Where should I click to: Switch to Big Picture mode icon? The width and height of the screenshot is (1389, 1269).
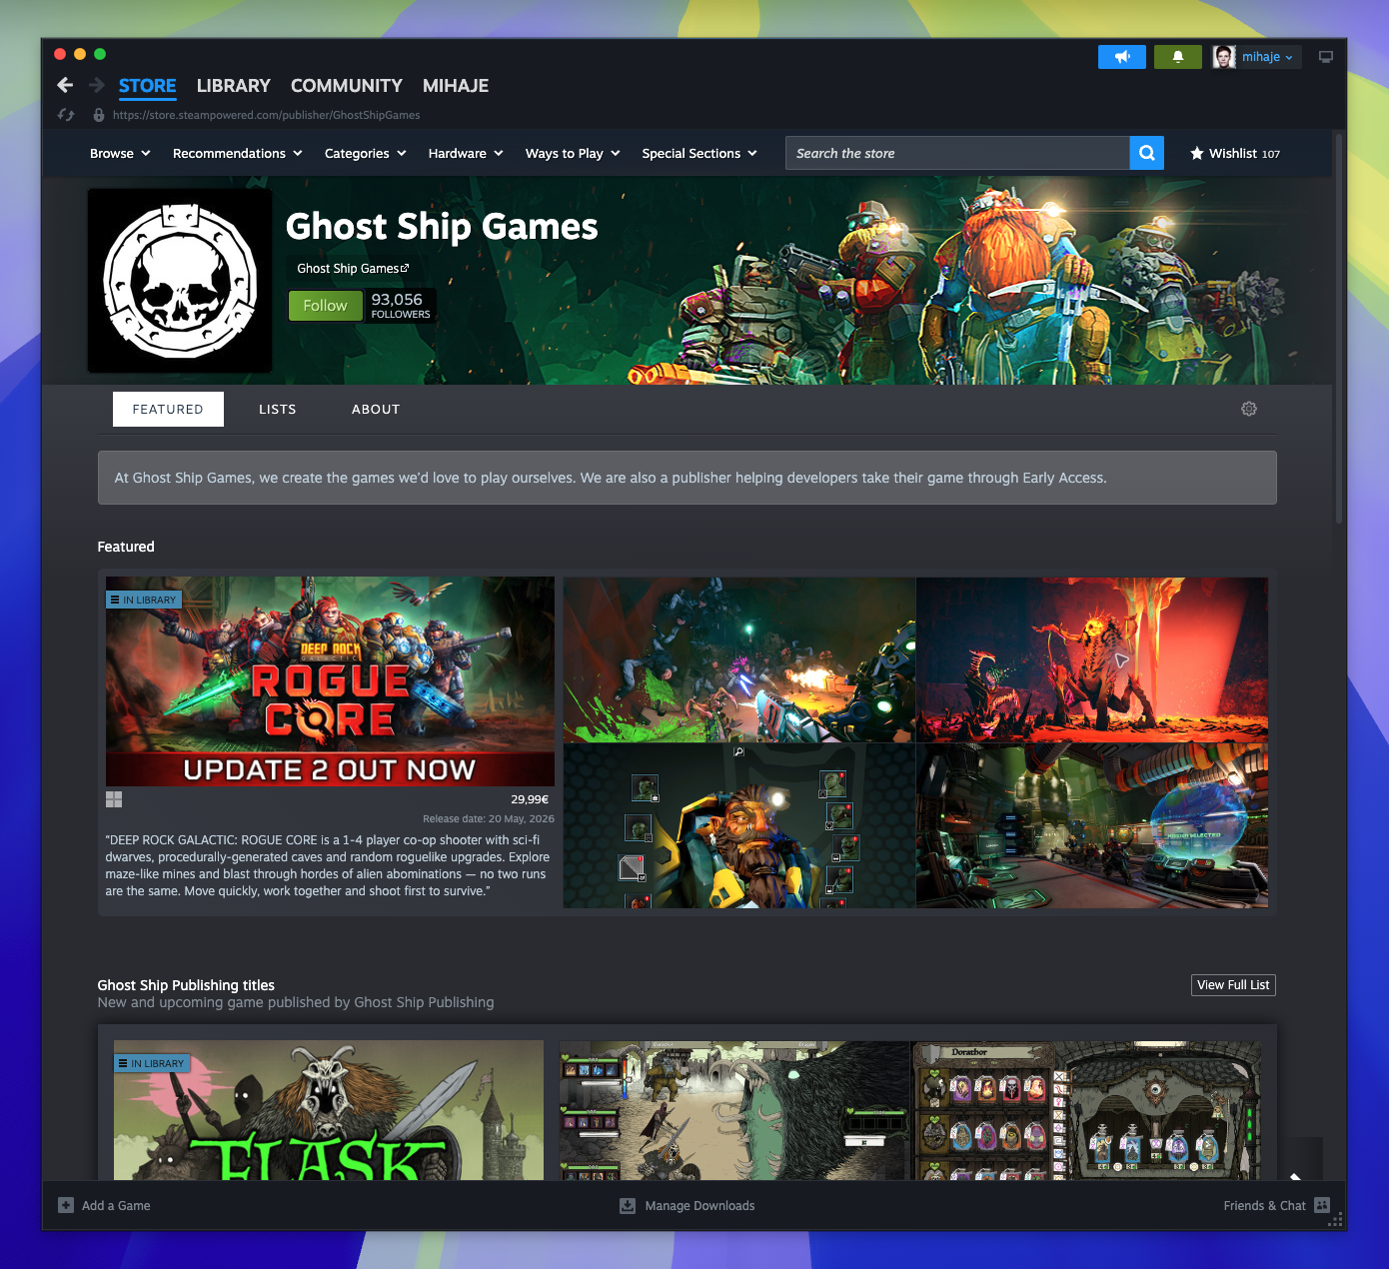coord(1326,57)
